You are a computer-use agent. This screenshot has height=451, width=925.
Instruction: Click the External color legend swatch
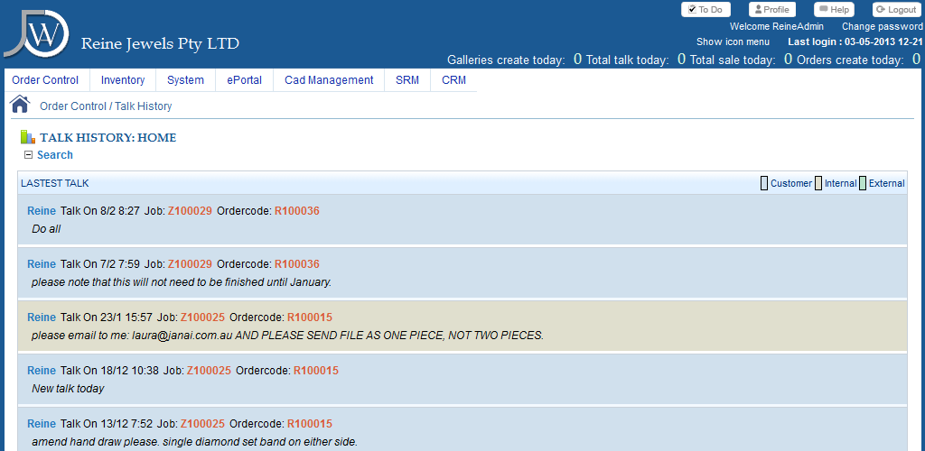coord(863,183)
